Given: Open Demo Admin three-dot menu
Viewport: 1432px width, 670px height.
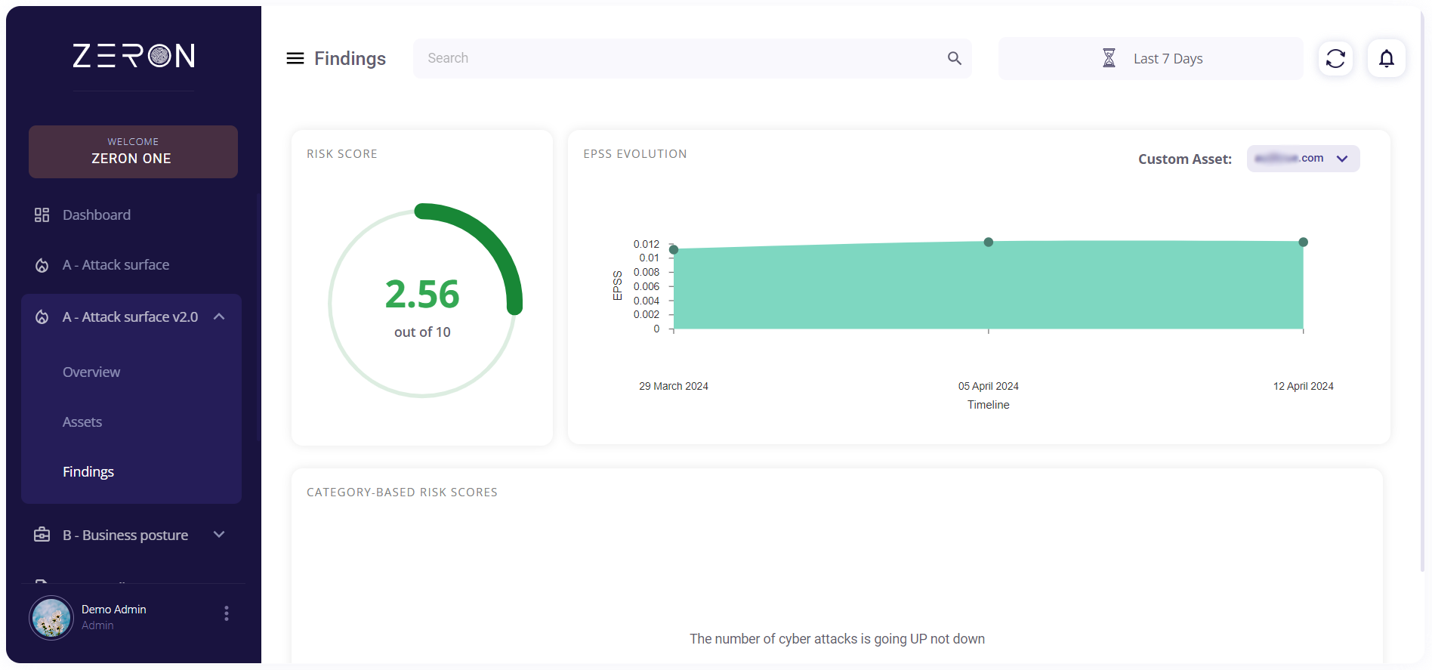Looking at the screenshot, I should point(227,613).
